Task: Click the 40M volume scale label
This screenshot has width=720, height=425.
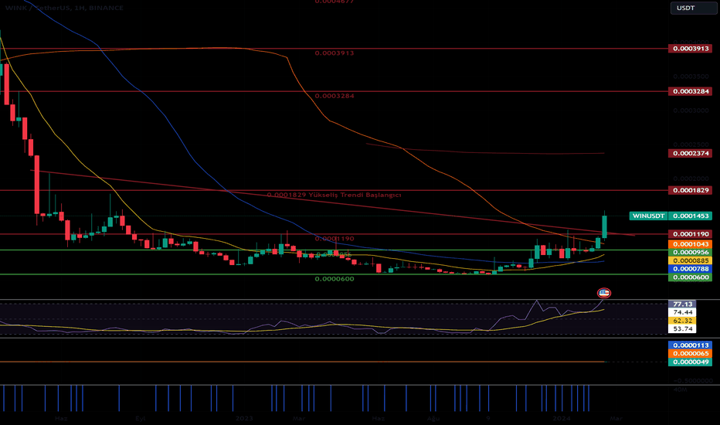Action: (x=680, y=389)
